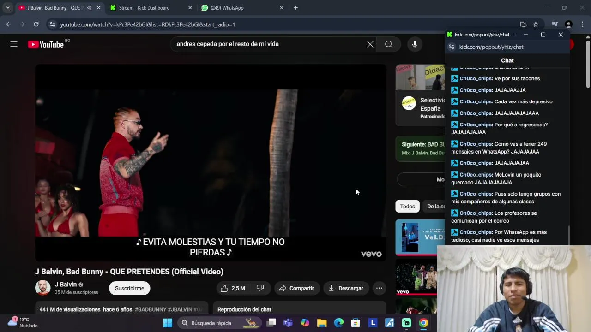Click the Compartir share button
Image resolution: width=591 pixels, height=332 pixels.
tap(296, 288)
